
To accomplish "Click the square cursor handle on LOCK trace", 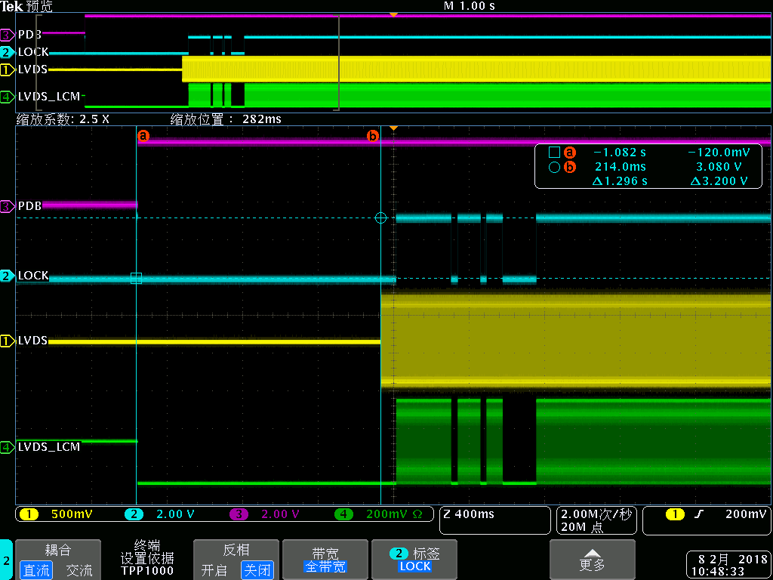I will click(136, 278).
